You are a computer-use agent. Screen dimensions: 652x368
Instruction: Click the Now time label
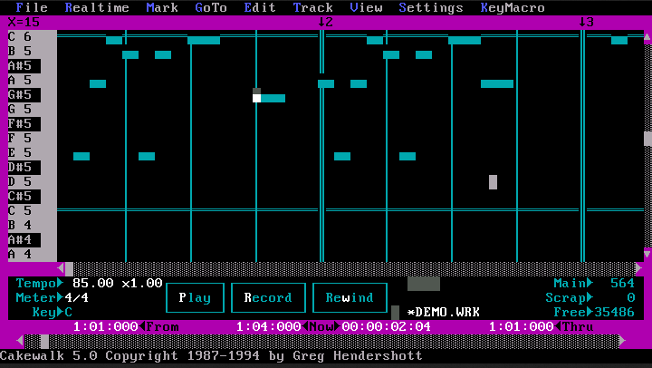click(x=321, y=327)
